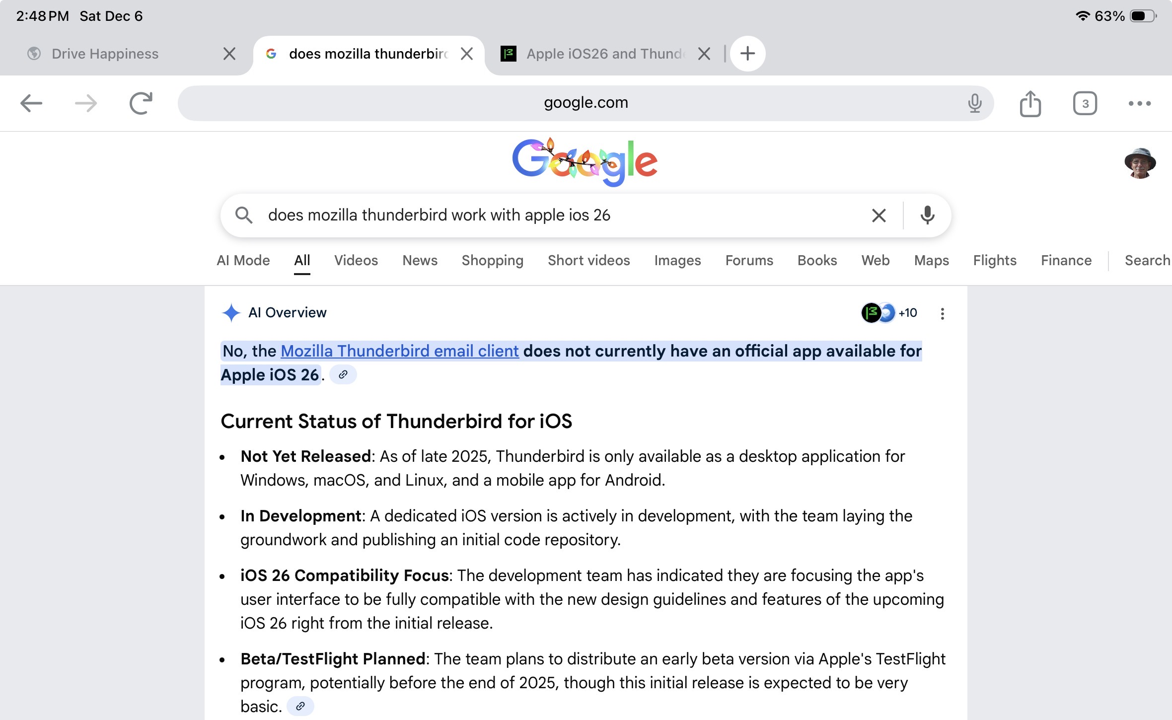
Task: Open the Mozilla Thunderbird email client link
Action: [x=400, y=351]
